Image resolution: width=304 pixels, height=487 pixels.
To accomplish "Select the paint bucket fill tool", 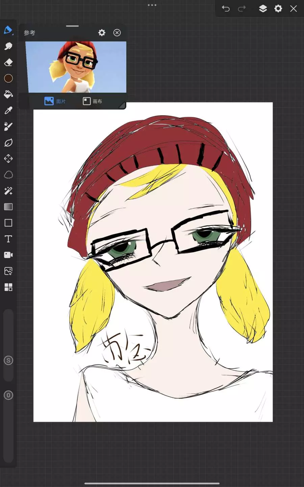I will (8, 94).
